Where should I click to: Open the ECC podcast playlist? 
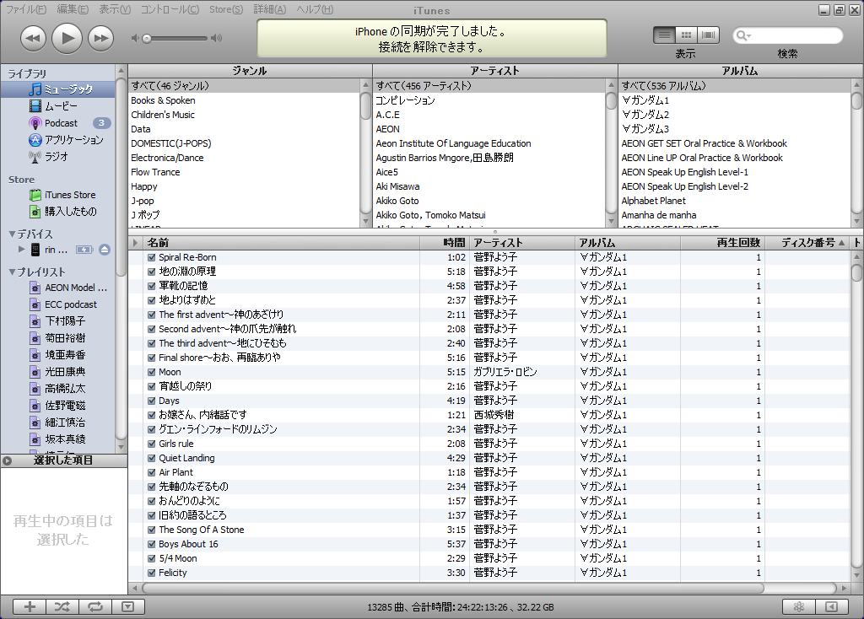(58, 304)
